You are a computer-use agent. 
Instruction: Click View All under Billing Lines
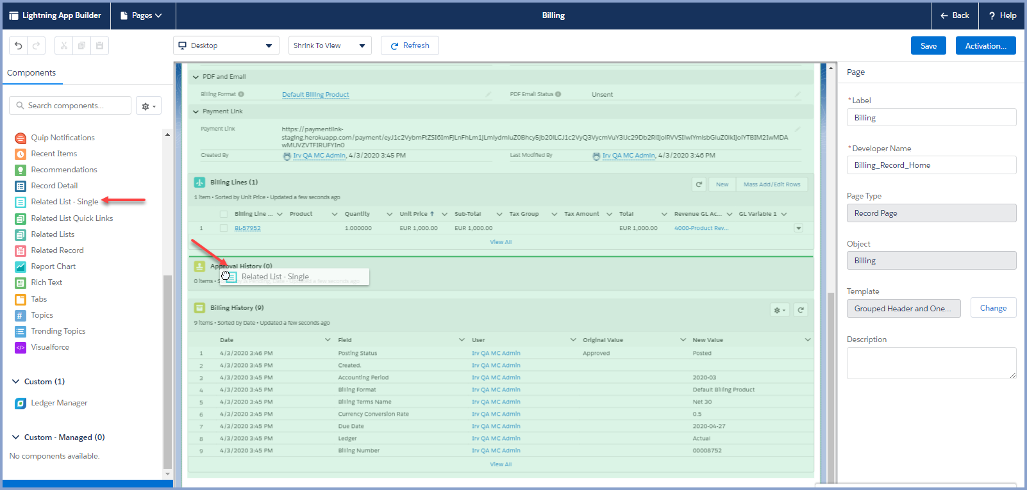point(501,242)
